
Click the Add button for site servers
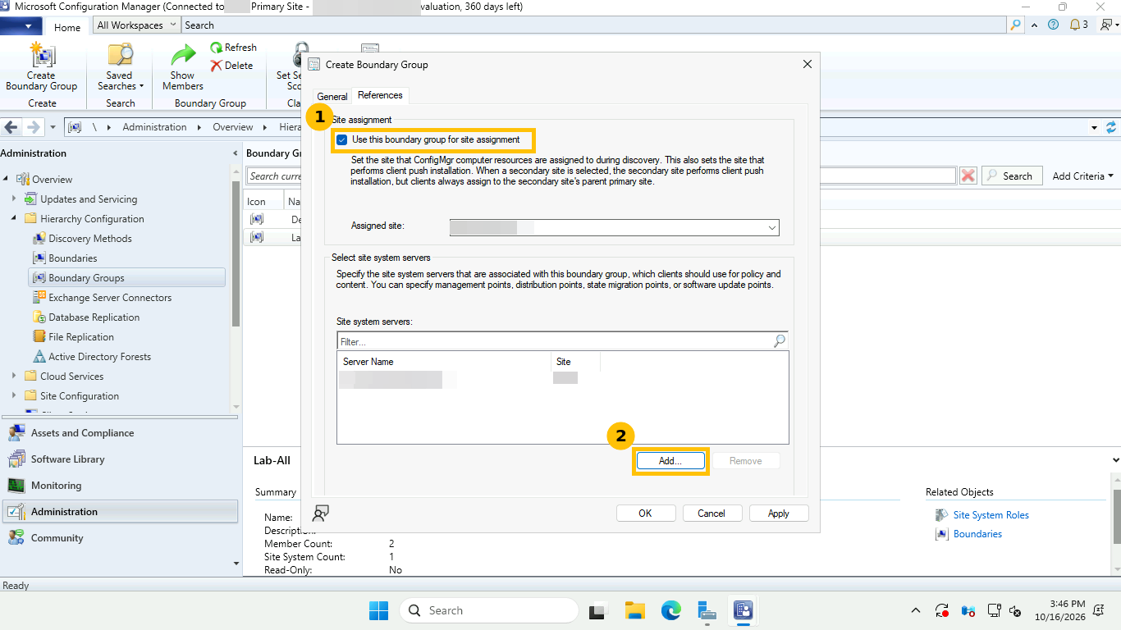[x=670, y=461]
